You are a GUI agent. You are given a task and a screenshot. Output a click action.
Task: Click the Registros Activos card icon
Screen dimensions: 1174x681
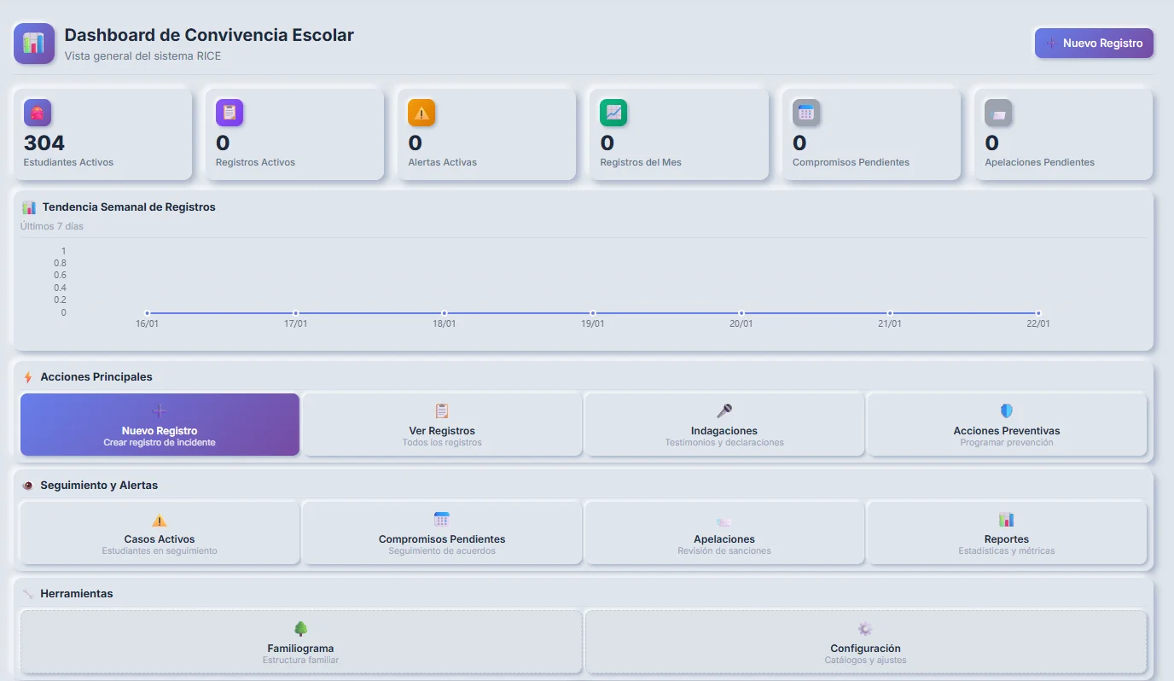click(230, 113)
